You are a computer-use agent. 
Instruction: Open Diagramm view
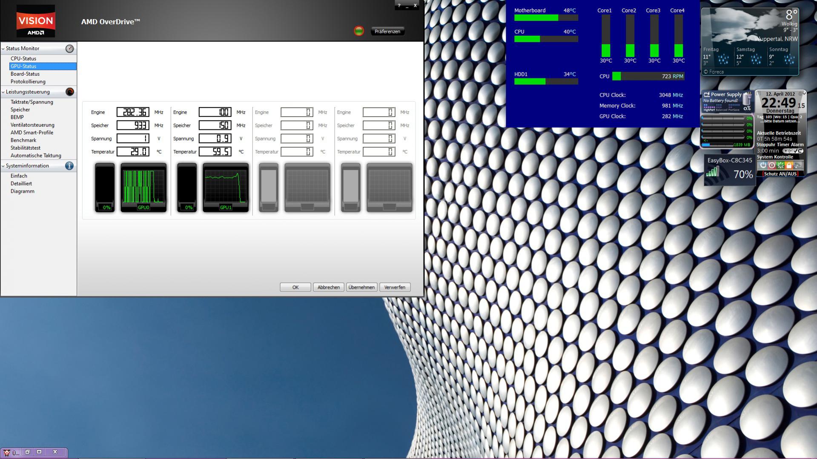click(x=23, y=191)
